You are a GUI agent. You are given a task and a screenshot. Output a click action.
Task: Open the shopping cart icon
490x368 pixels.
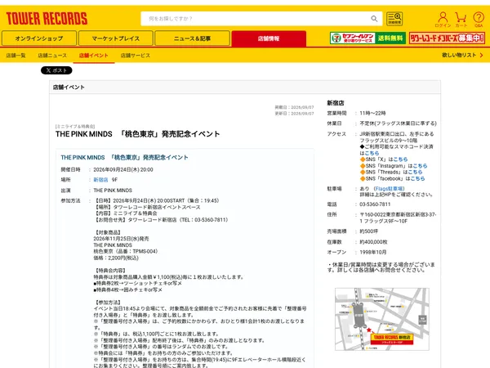[461, 20]
